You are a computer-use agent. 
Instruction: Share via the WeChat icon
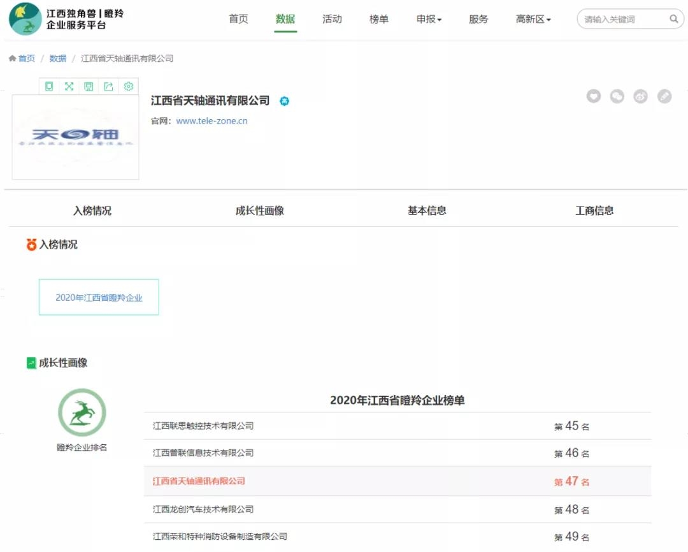click(617, 96)
